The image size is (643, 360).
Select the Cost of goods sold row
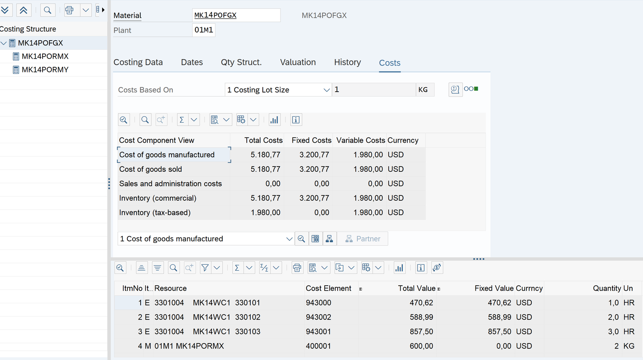pos(151,169)
